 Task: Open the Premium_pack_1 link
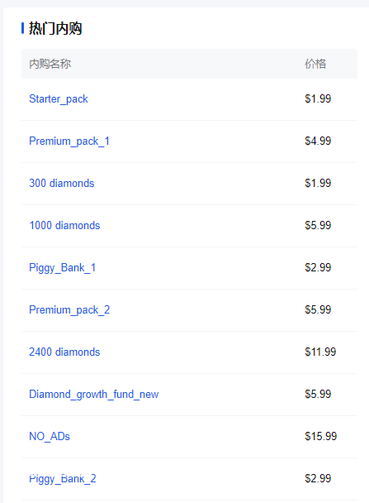pos(69,141)
